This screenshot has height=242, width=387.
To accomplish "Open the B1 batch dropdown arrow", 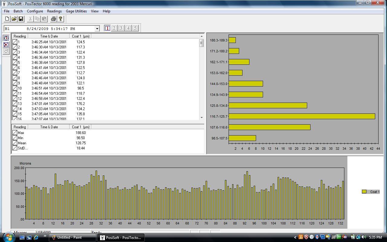I will point(97,29).
